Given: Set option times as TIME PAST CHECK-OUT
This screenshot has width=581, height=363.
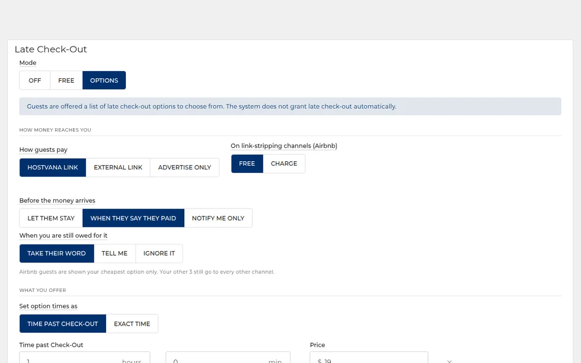Looking at the screenshot, I should tap(63, 324).
